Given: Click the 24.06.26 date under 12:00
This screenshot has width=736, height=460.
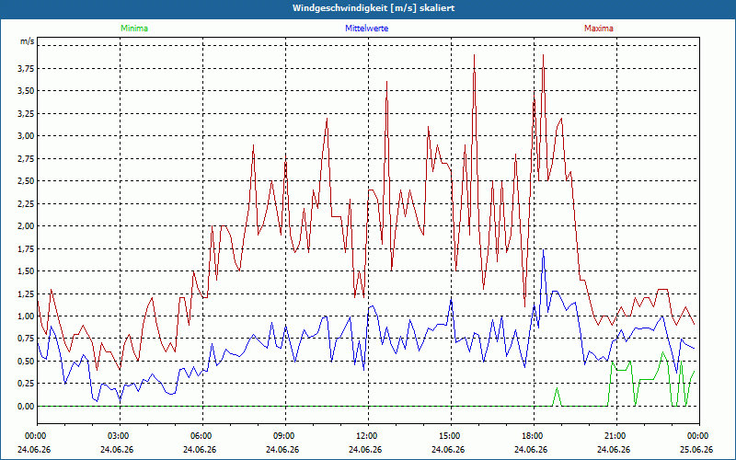Looking at the screenshot, I should pos(365,449).
